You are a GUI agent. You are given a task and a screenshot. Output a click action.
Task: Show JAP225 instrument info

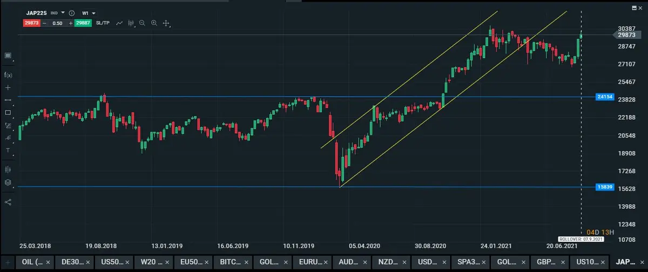[72, 12]
